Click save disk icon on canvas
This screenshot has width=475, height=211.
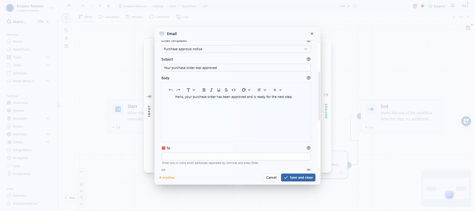pos(468,28)
